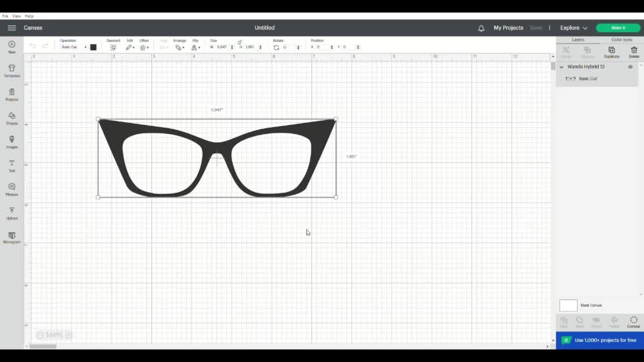Open the Shapes tool
The height and width of the screenshot is (362, 644).
pyautogui.click(x=12, y=118)
